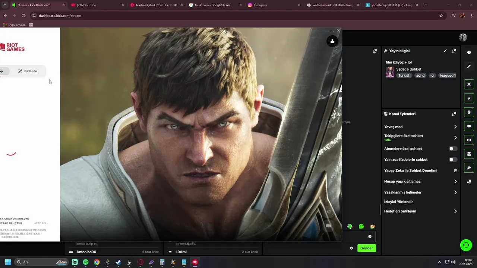Screen dimensions: 477x268
Task: Open the green headset support button
Action: (466, 245)
